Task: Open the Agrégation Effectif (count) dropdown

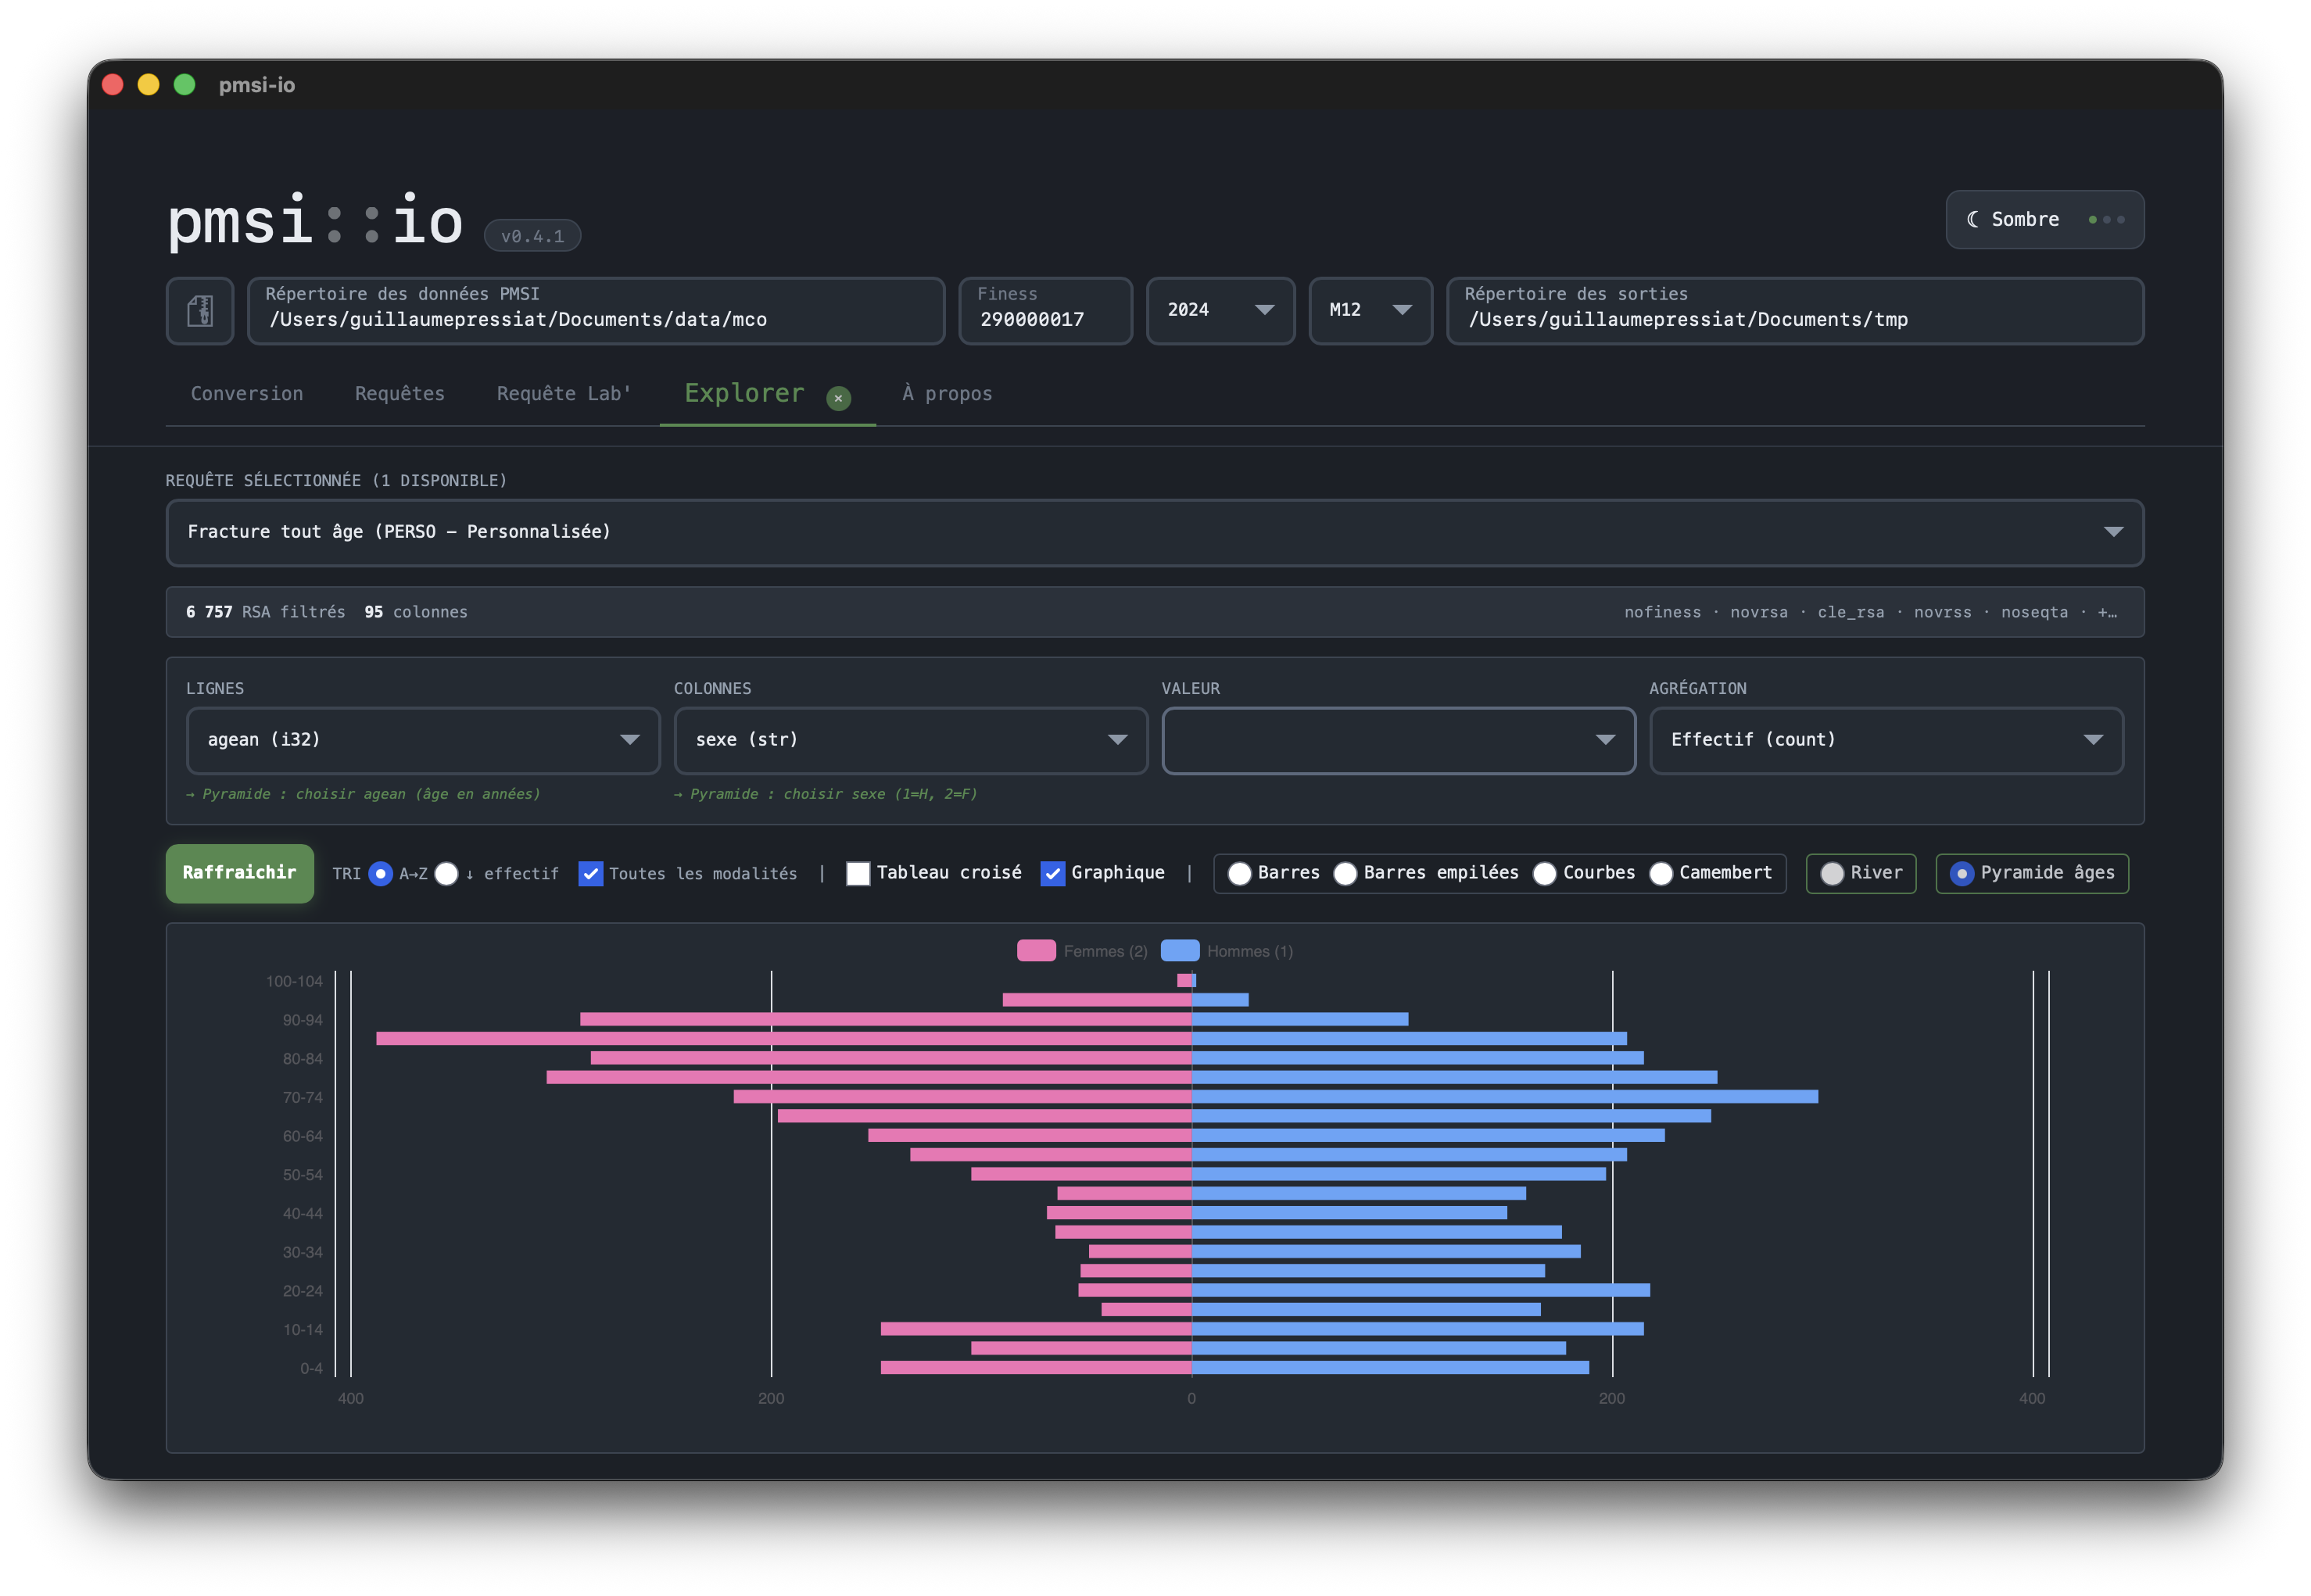Action: 1886,740
